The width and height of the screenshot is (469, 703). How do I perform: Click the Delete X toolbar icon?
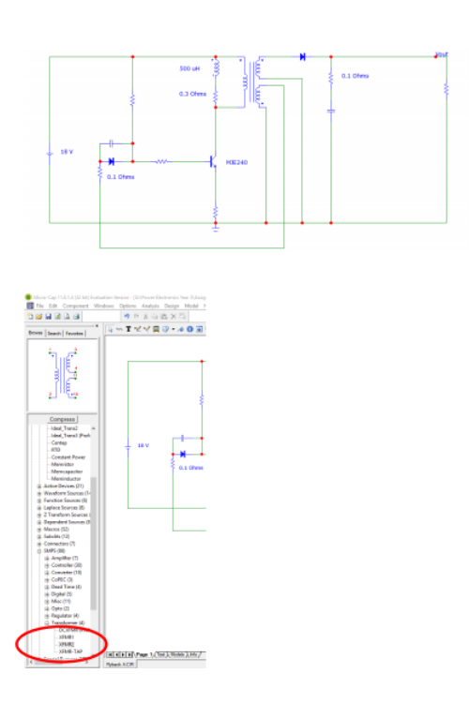(174, 317)
